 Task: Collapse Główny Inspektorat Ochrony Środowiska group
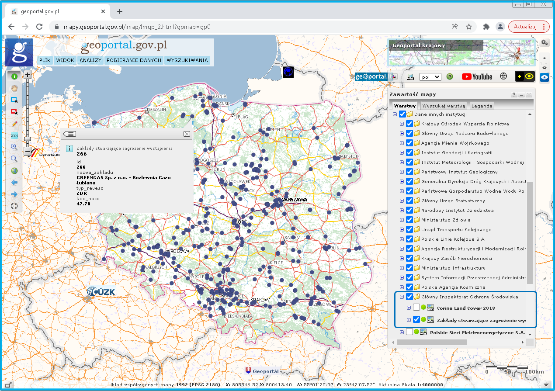coord(402,297)
